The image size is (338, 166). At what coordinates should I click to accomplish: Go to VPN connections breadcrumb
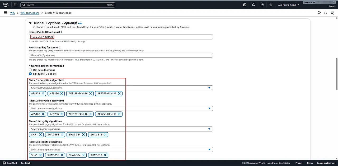coord(30,13)
